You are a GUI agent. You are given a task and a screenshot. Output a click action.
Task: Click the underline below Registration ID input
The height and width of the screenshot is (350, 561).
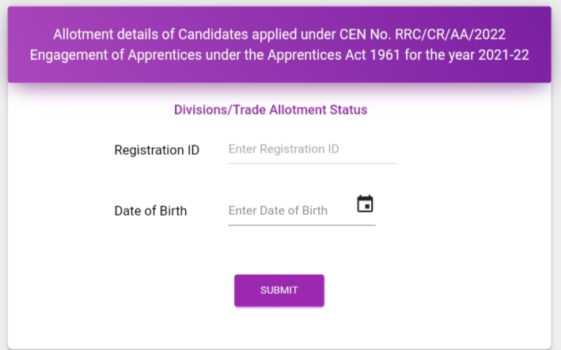tap(312, 163)
